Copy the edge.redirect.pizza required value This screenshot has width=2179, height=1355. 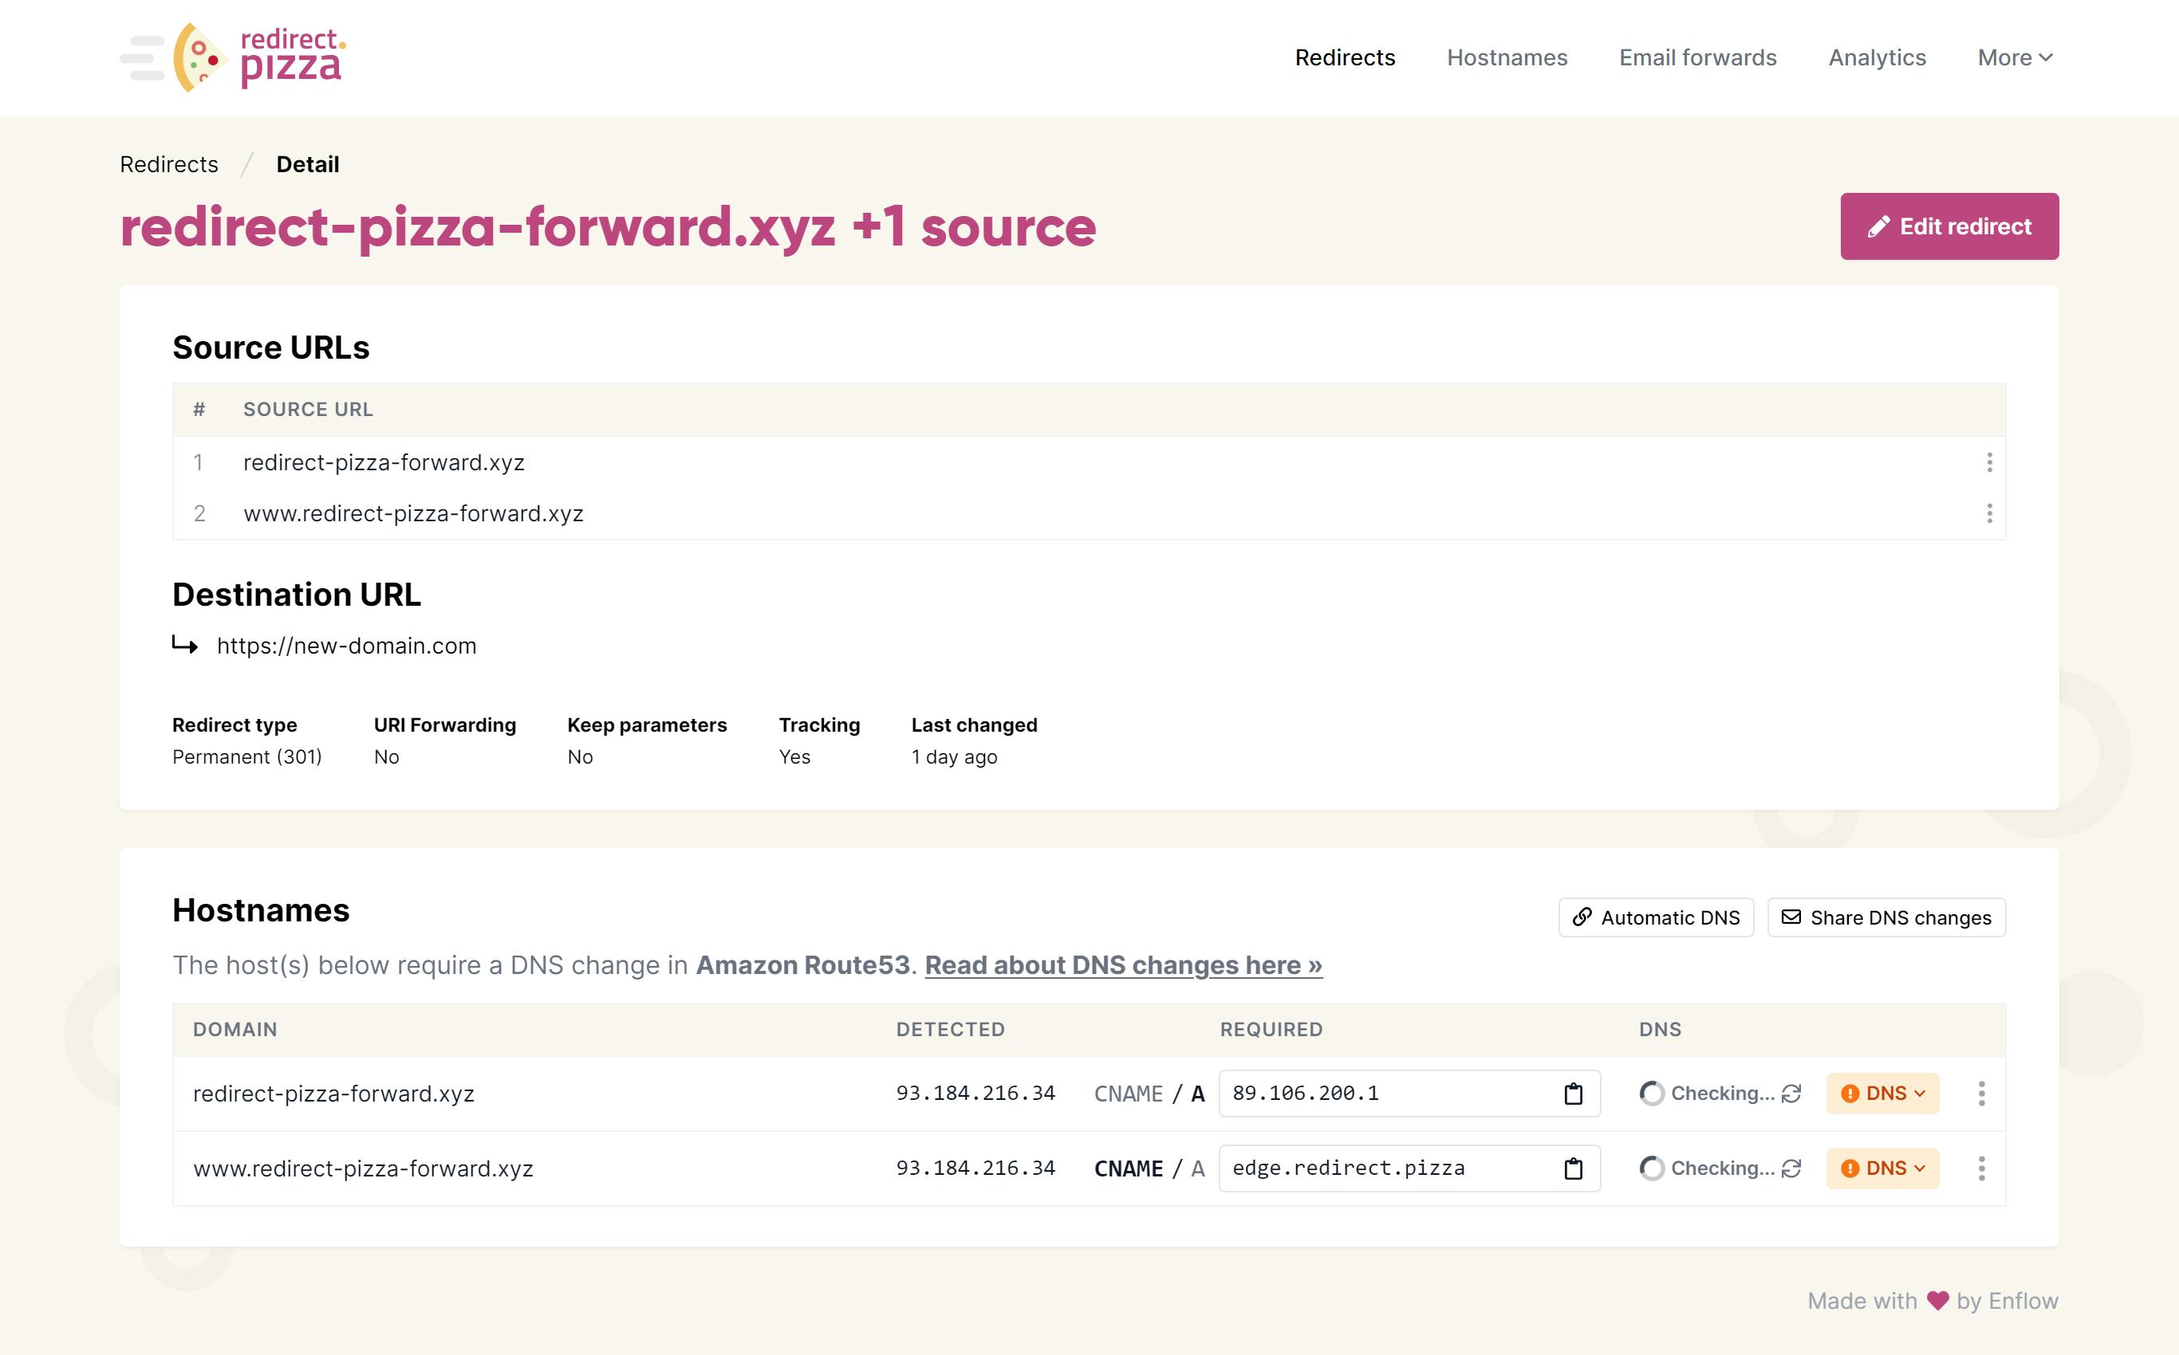1573,1168
